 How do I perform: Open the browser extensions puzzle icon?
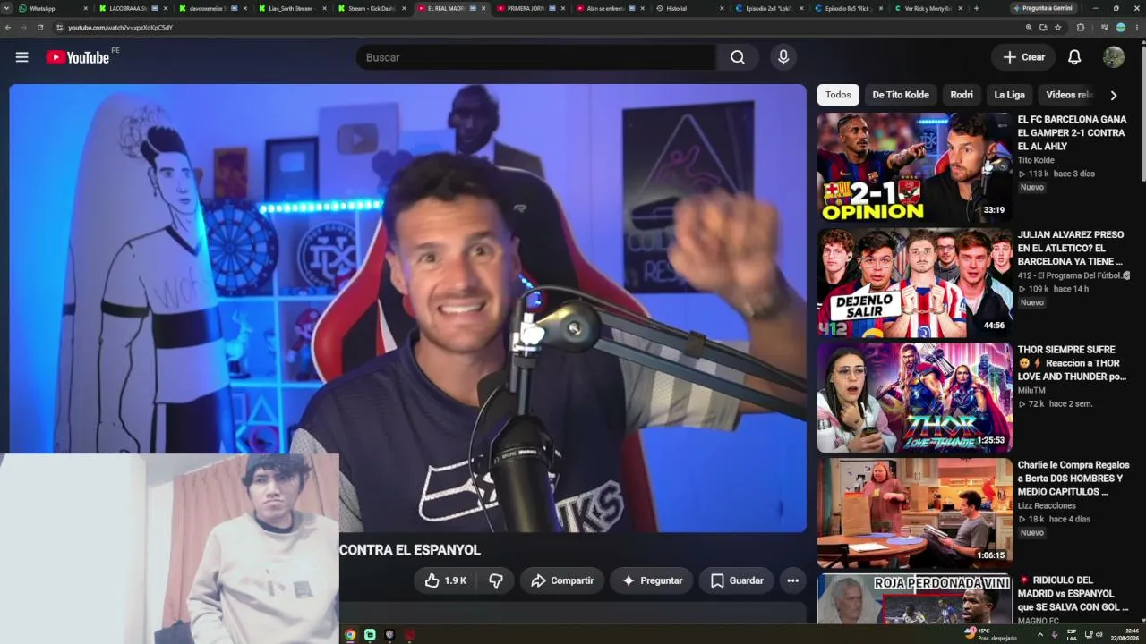[1081, 28]
